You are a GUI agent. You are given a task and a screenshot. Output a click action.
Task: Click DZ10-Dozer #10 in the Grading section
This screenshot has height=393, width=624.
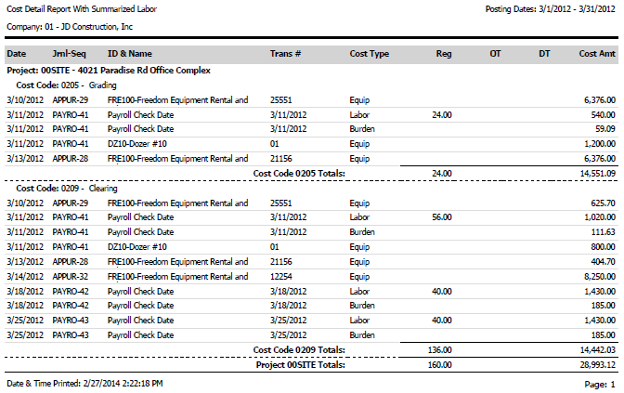(136, 144)
